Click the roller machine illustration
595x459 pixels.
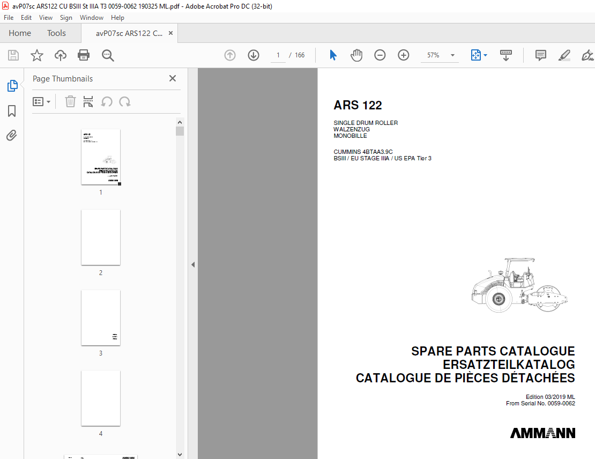pos(519,285)
